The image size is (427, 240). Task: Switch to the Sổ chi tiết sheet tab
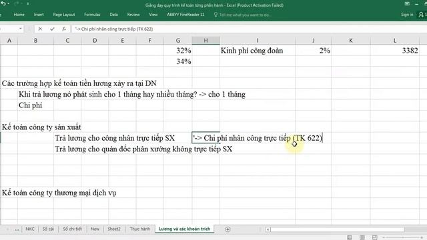pyautogui.click(x=72, y=229)
